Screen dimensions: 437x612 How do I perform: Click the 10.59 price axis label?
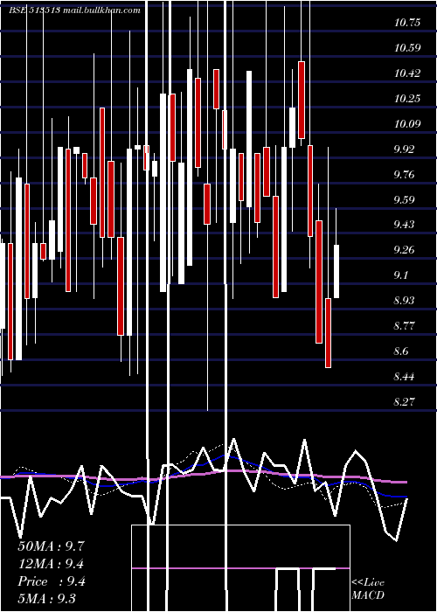pyautogui.click(x=407, y=48)
